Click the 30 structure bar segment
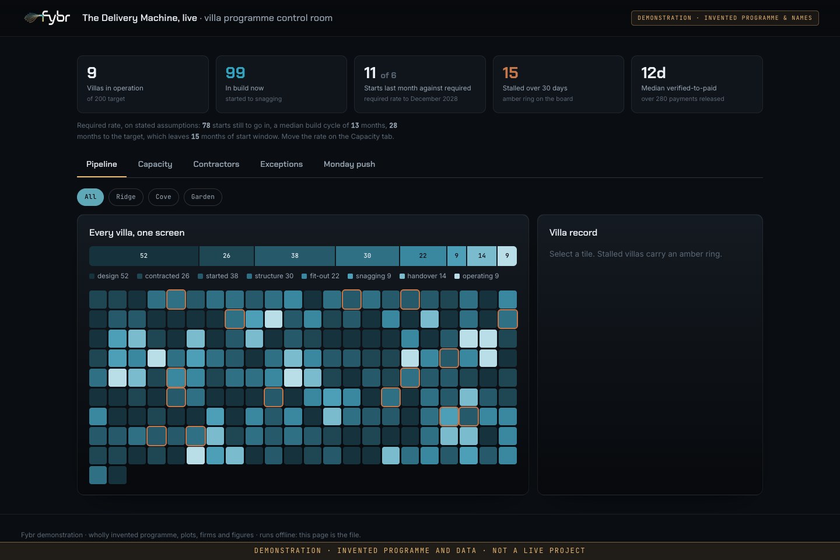Viewport: 840px width, 560px height. pyautogui.click(x=367, y=256)
